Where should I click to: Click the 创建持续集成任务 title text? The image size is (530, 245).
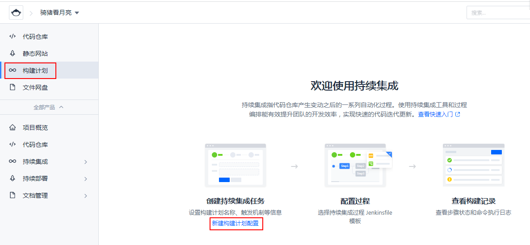click(235, 201)
